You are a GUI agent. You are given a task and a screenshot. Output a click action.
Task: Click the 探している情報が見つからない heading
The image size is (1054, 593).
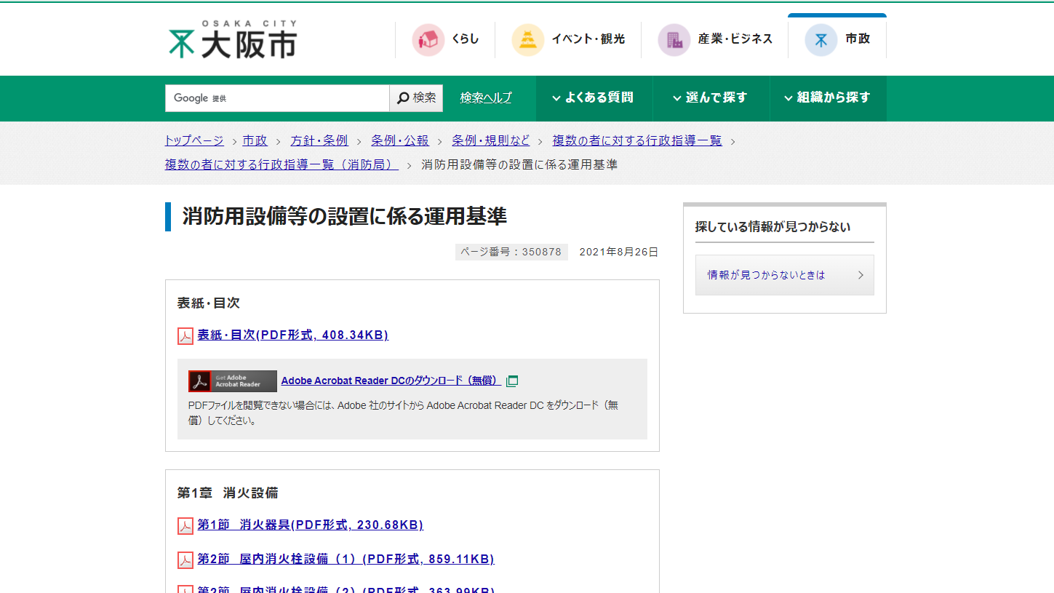tap(772, 227)
